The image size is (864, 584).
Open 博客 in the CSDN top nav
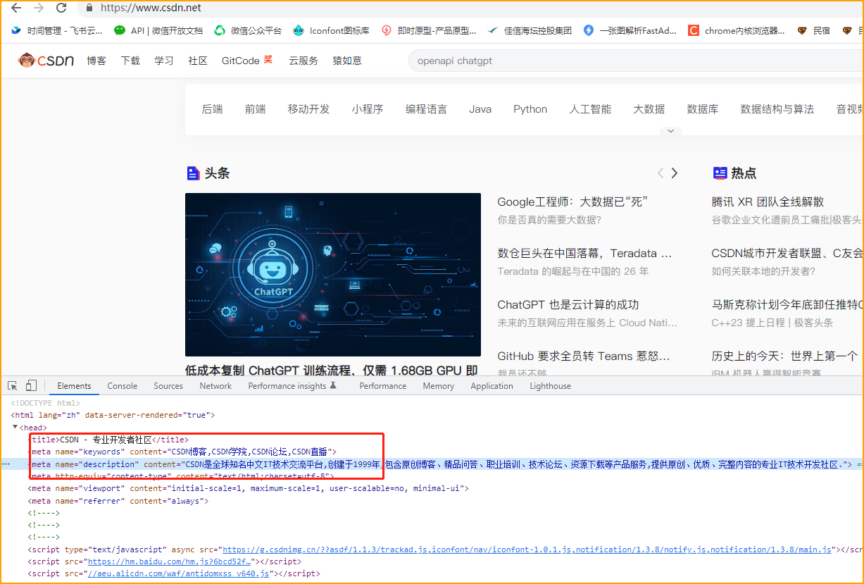pyautogui.click(x=96, y=61)
